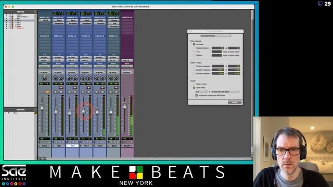Solo the BD track

click(x=56, y=92)
